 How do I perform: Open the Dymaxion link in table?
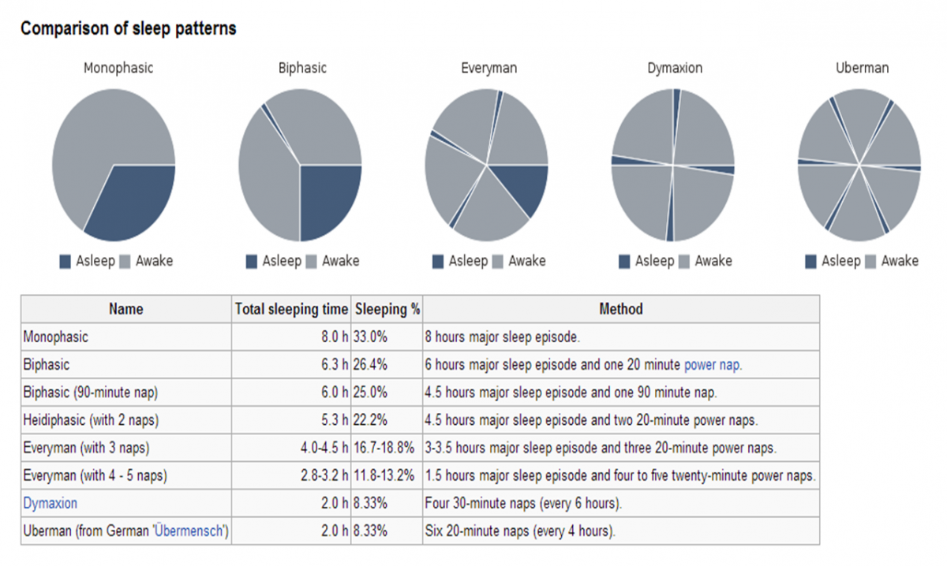(x=51, y=503)
